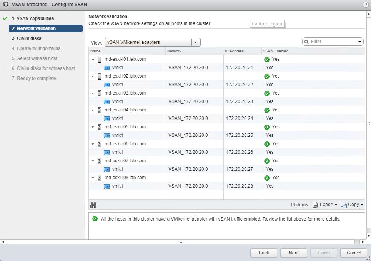Image resolution: width=371 pixels, height=261 pixels.
Task: Click the Finish button
Action: (x=323, y=253)
